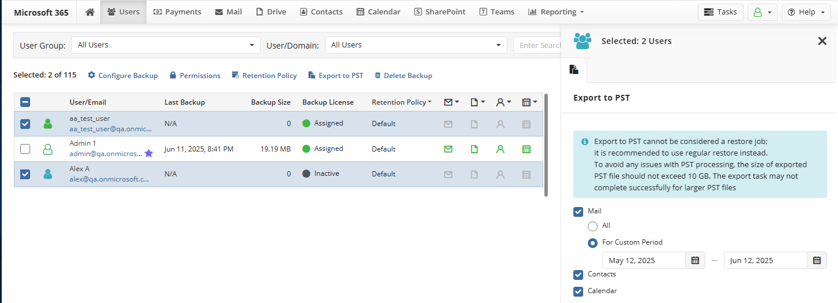Open the start date calendar picker
This screenshot has width=838, height=303.
(x=696, y=260)
